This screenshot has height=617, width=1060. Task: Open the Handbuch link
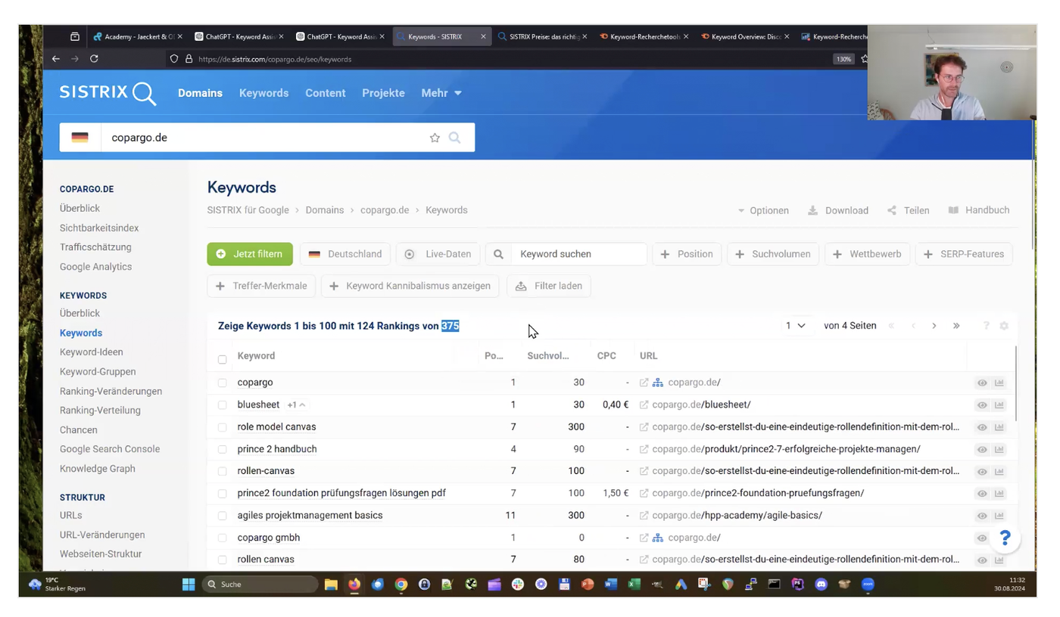pos(979,210)
